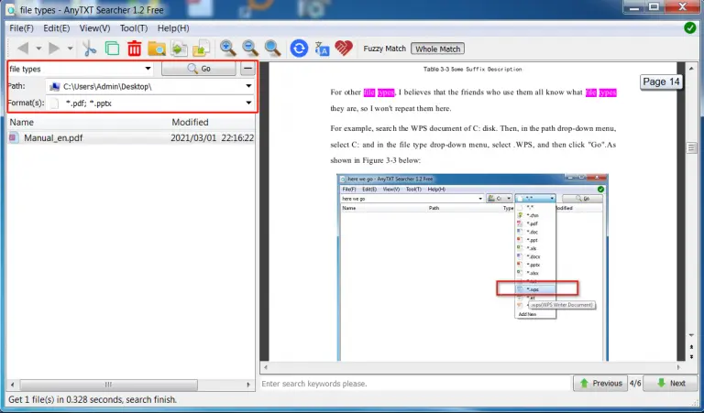This screenshot has width=704, height=413.
Task: Click the blue circular refresh icon
Action: (299, 48)
